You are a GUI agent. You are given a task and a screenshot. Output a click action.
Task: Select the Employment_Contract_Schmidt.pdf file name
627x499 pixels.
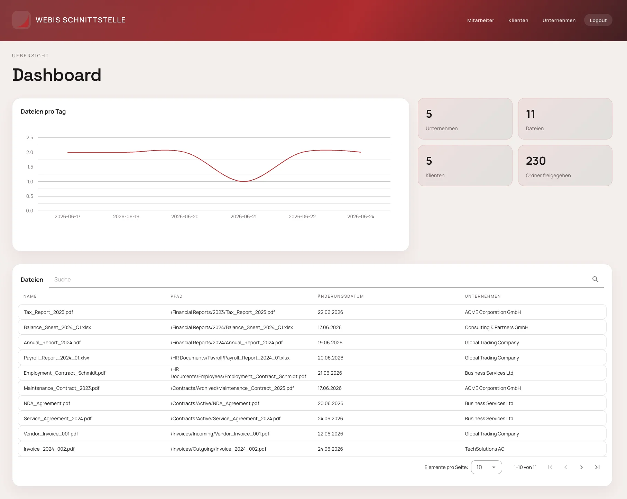tap(65, 373)
